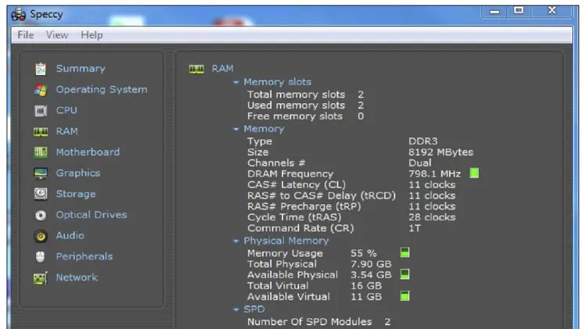
Task: Click the Audio speaker icon
Action: coord(41,236)
